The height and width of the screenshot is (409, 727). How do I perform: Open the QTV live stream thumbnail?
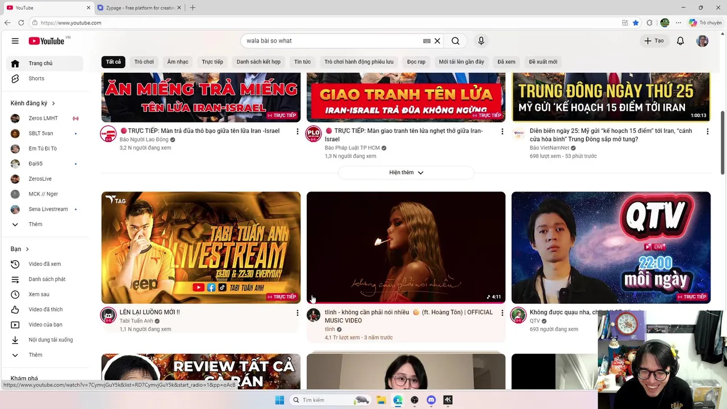click(611, 248)
